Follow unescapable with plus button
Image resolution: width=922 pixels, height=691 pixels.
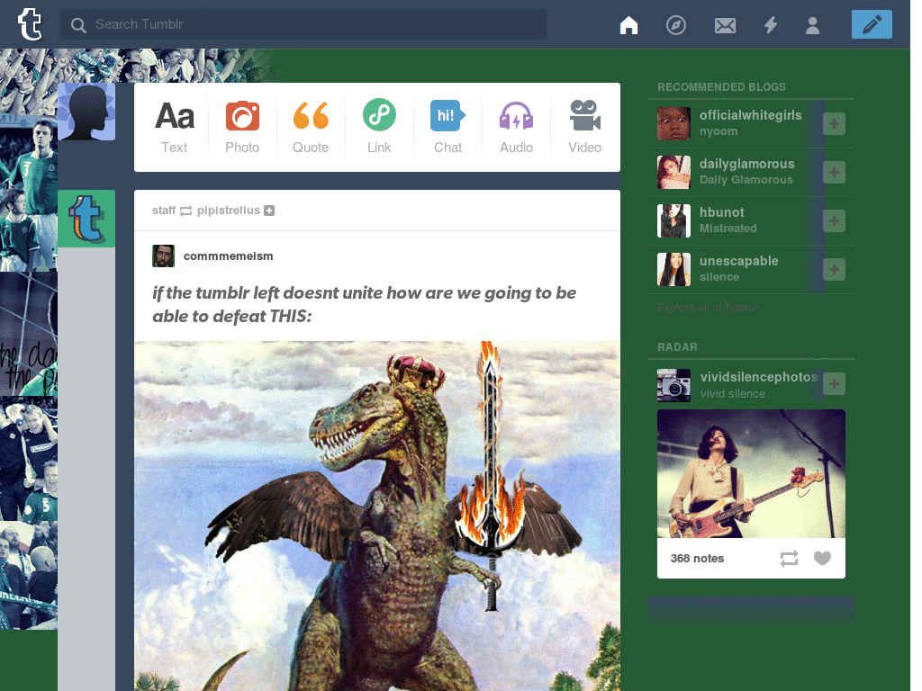coord(834,270)
